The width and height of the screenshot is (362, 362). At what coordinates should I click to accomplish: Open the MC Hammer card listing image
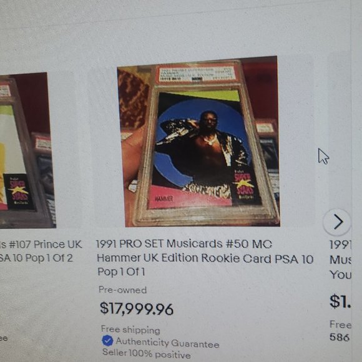pos(198,141)
